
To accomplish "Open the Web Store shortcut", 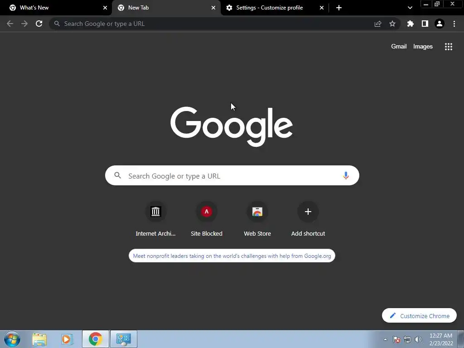I will click(257, 220).
